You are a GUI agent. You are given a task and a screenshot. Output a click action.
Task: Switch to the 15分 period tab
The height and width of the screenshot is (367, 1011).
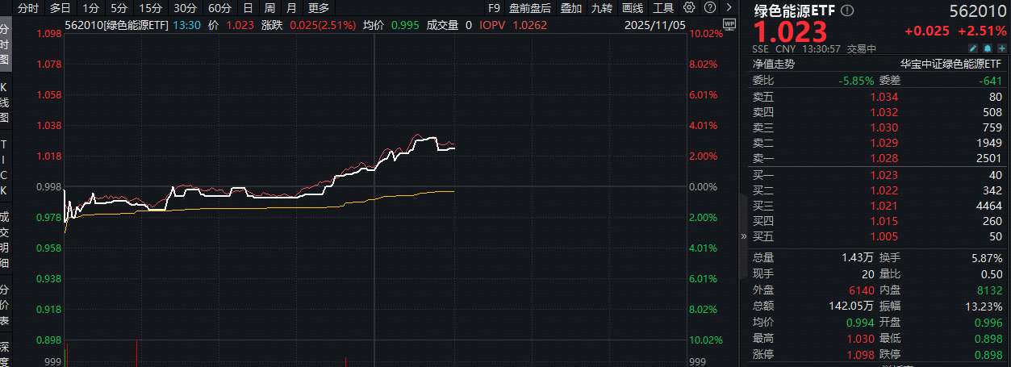[x=150, y=8]
